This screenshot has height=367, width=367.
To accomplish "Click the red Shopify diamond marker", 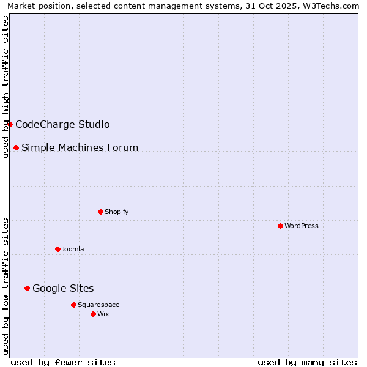I will (x=100, y=212).
